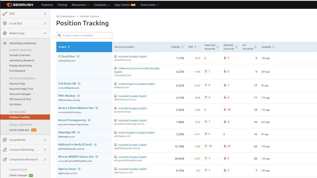
Task: Open Display Advertising in sidebar
Action: tap(21, 66)
